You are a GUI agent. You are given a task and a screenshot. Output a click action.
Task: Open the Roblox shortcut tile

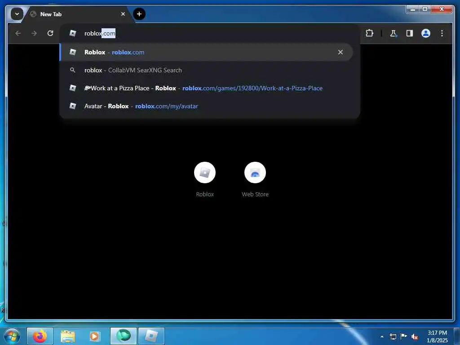coord(205,180)
